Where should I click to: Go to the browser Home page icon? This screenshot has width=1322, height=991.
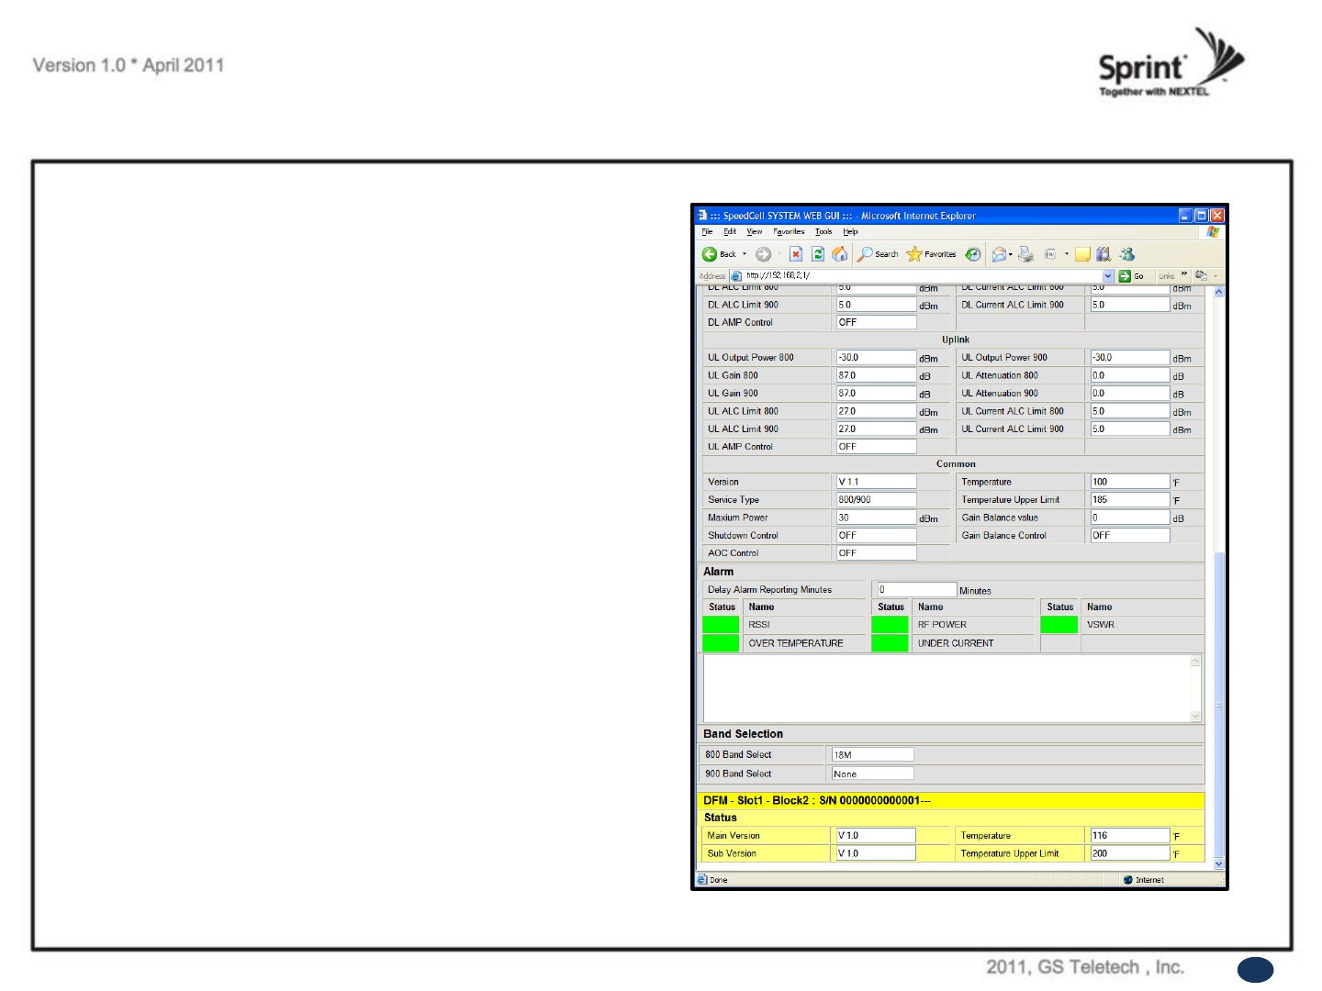pos(840,254)
